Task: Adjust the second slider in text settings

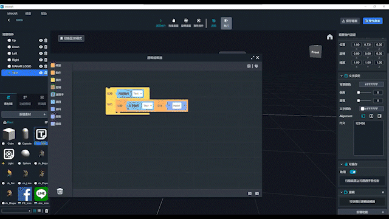Action: click(364, 100)
